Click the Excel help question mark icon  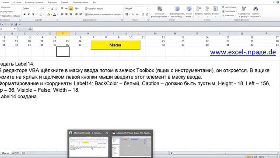278,2
